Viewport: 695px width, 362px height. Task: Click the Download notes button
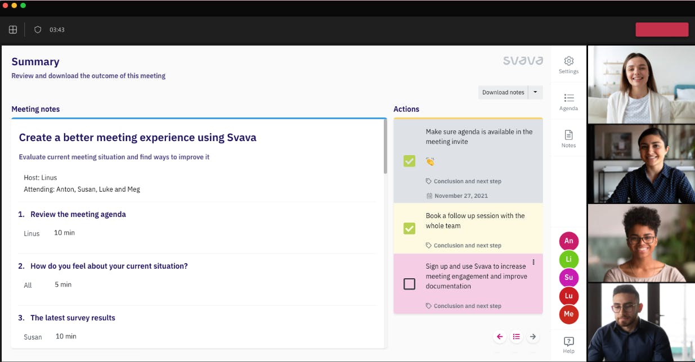[503, 92]
